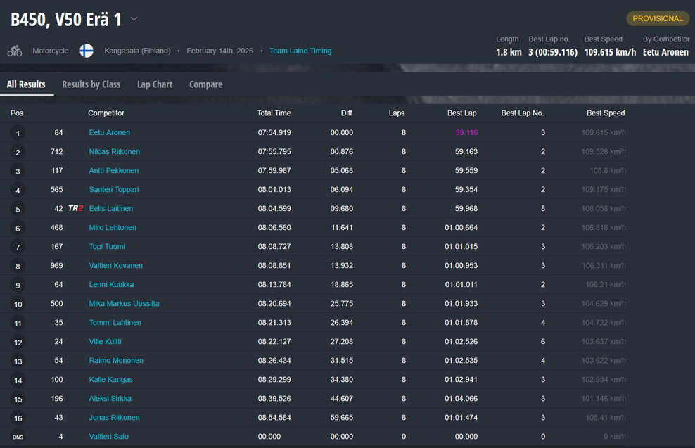Click the position 16 circle badge
This screenshot has width=695, height=448.
[x=18, y=418]
